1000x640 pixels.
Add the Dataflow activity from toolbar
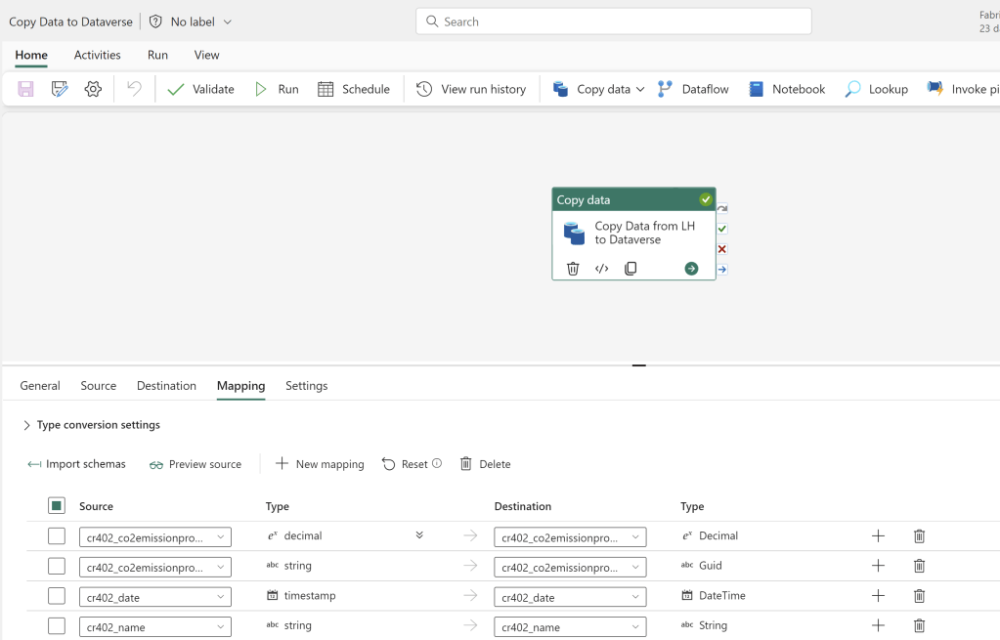[693, 89]
